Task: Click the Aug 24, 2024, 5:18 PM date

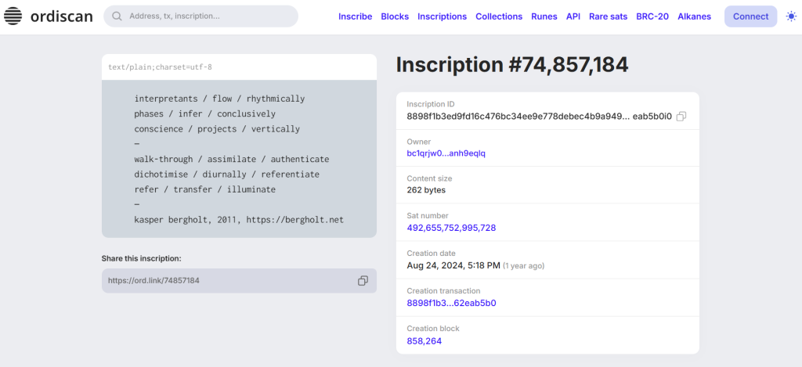Action: pos(453,265)
